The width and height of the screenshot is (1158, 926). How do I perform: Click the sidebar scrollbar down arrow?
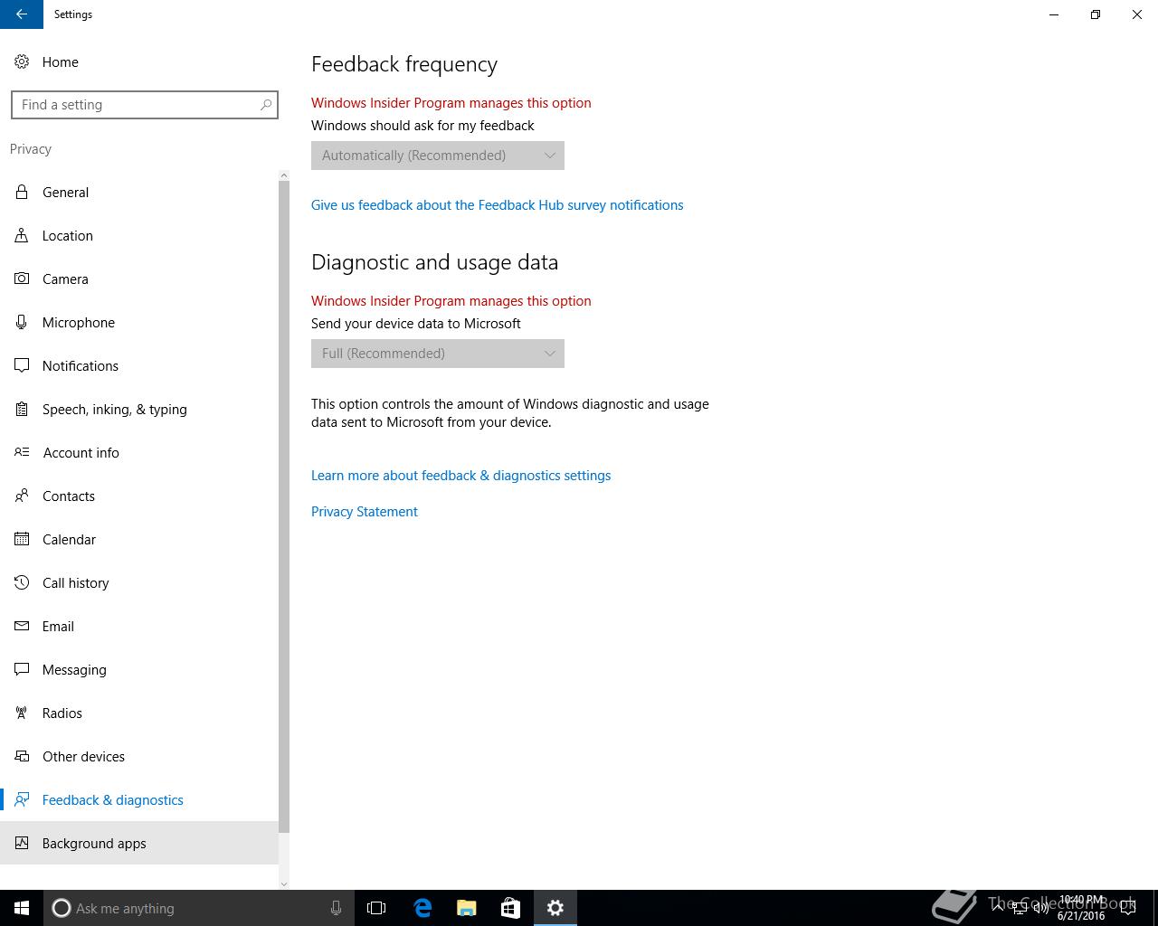284,883
